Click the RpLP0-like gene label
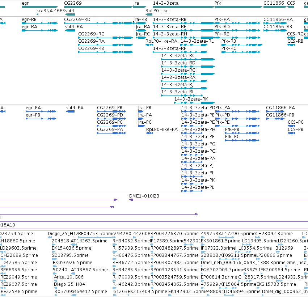The height and width of the screenshot is (297, 308). pyautogui.click(x=157, y=11)
